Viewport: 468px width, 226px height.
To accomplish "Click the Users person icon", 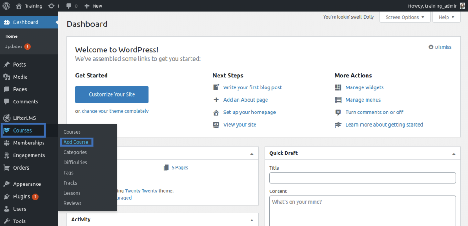I will 6,209.
